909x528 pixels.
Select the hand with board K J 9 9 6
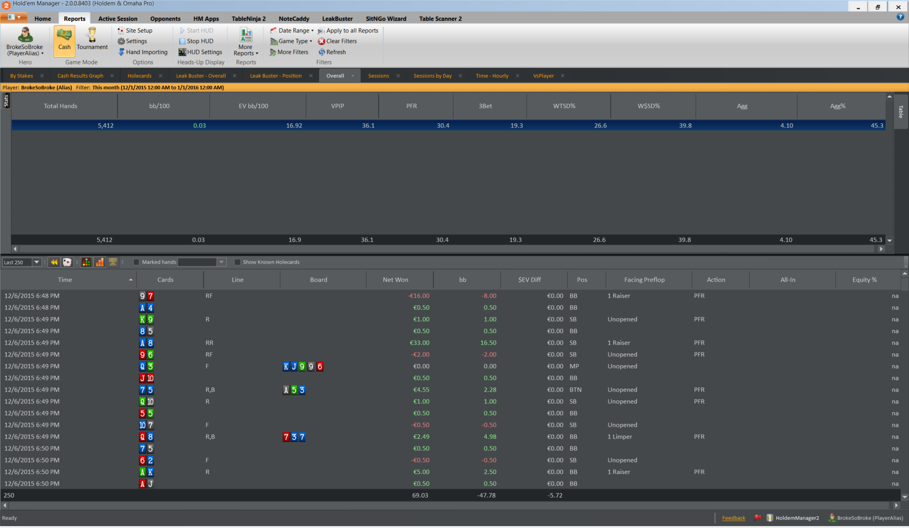pos(450,366)
